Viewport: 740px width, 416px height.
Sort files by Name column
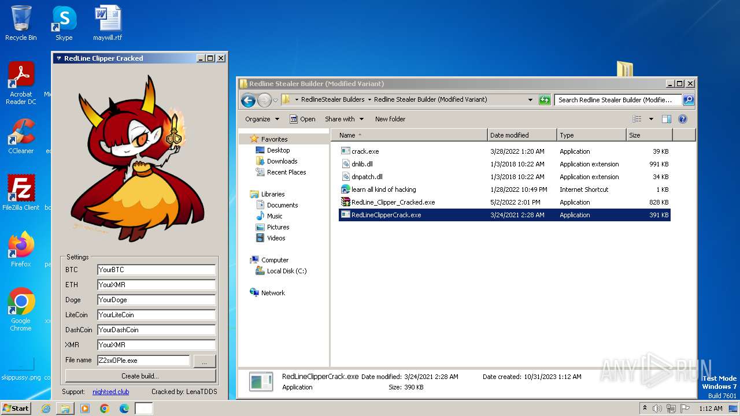coord(410,135)
